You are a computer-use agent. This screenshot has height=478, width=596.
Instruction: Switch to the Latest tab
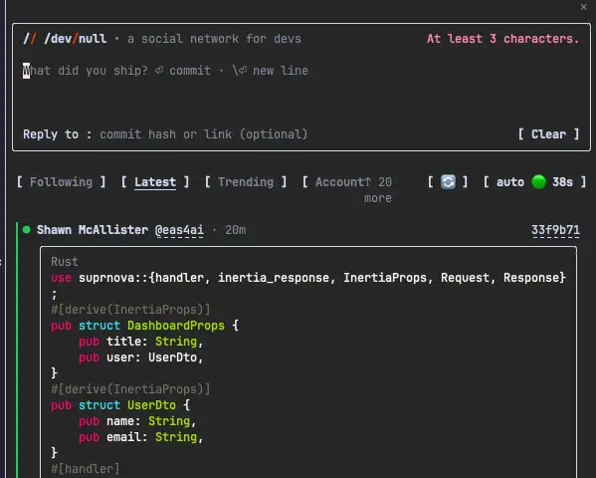155,182
